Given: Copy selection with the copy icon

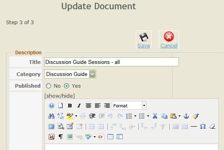Looking at the screenshot, I should click(x=164, y=116).
